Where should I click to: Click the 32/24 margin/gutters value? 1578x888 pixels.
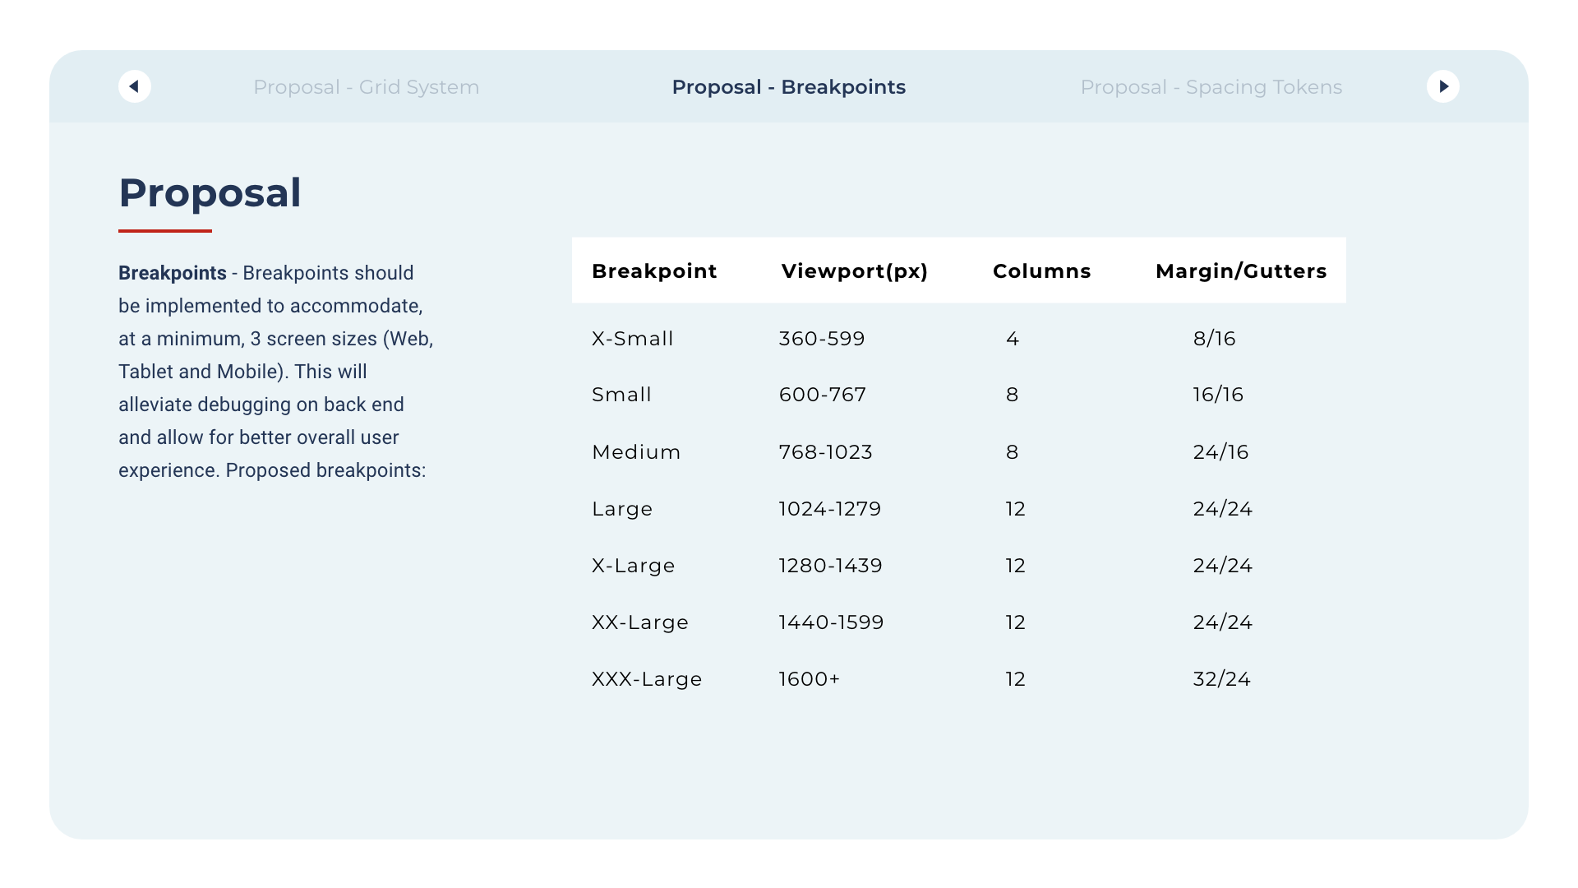[x=1222, y=679]
